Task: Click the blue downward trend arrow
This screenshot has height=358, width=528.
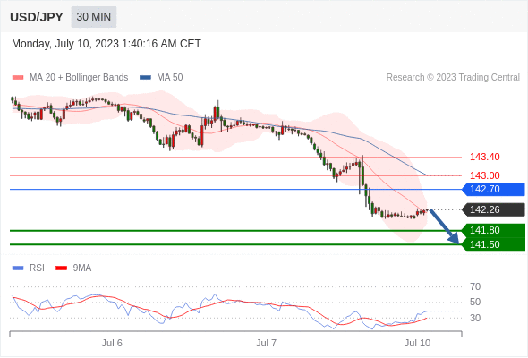Action: [x=444, y=226]
